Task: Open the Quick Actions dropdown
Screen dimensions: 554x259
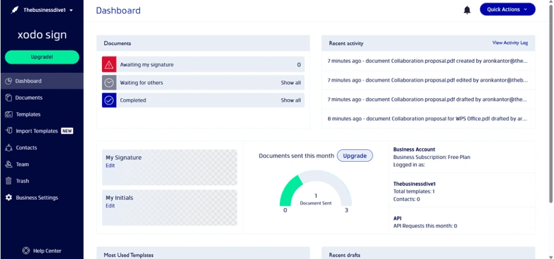Action: [x=508, y=10]
